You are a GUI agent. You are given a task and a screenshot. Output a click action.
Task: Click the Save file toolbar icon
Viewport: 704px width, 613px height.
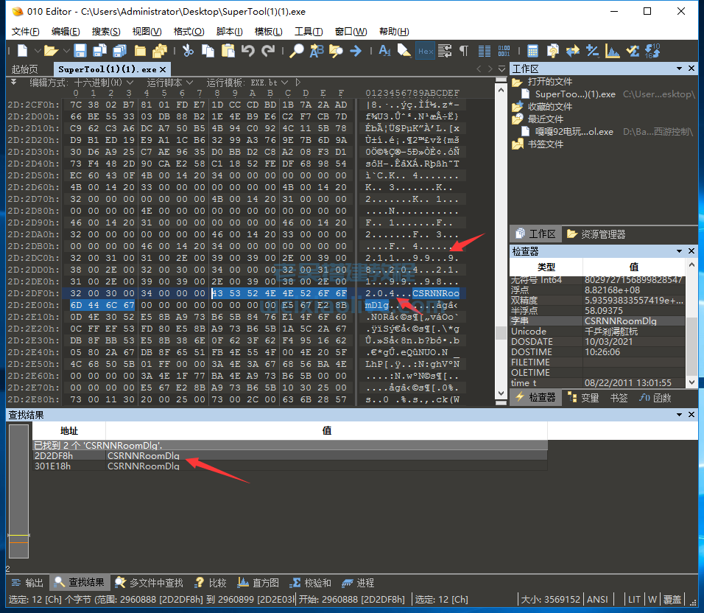tap(80, 51)
